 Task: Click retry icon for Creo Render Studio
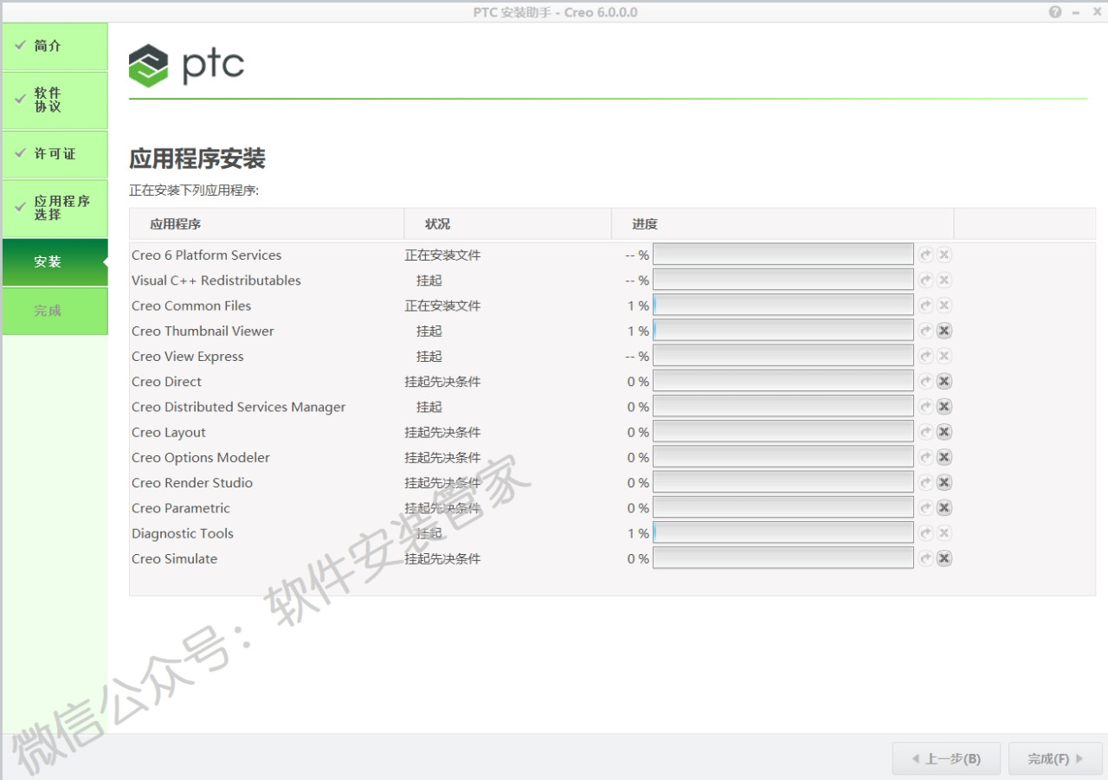coord(926,482)
